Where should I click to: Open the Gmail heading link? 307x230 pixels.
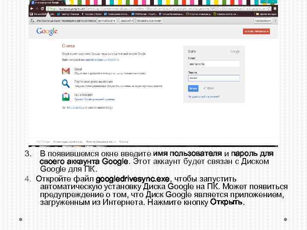78,69
